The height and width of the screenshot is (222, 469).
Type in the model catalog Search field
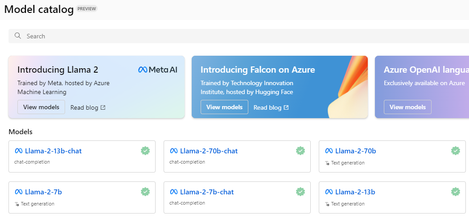tap(223, 36)
